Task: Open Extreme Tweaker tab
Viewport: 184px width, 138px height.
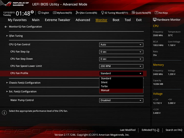Action: point(57,20)
